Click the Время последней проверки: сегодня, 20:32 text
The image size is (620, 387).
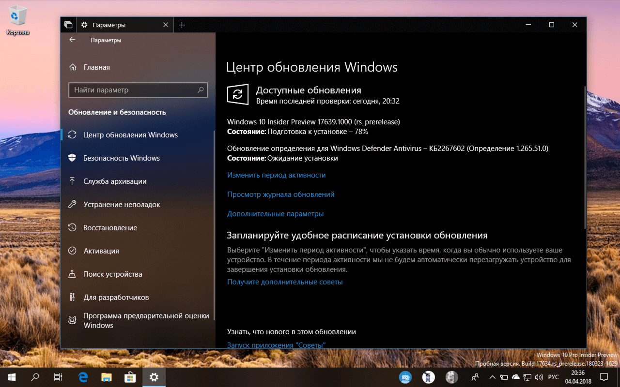tap(327, 101)
